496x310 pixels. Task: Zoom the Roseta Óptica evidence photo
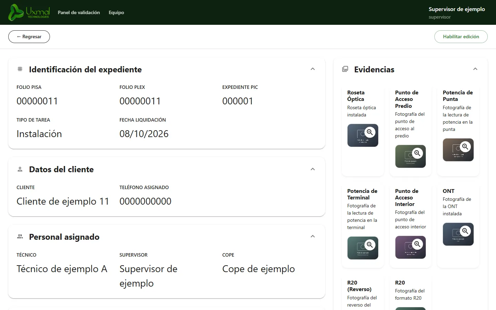(370, 132)
